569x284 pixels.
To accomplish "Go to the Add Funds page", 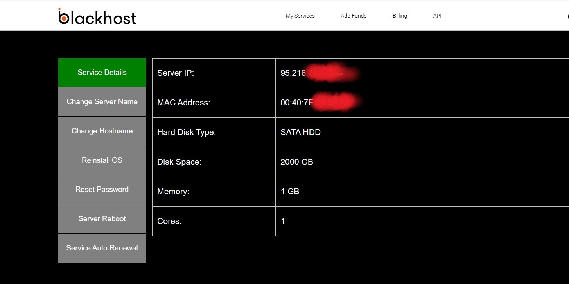I will coord(354,16).
